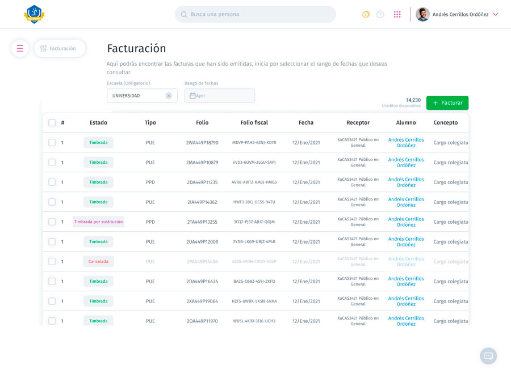Open the hamburger side menu
Image resolution: width=511 pixels, height=370 pixels.
[20, 48]
